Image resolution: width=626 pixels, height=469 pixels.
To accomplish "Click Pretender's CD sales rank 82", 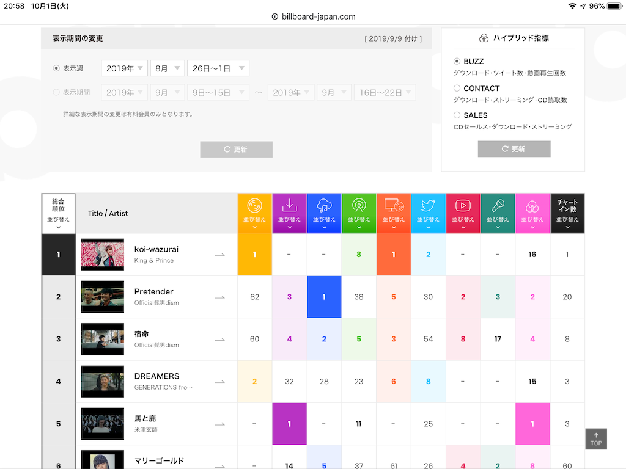I will 254,297.
